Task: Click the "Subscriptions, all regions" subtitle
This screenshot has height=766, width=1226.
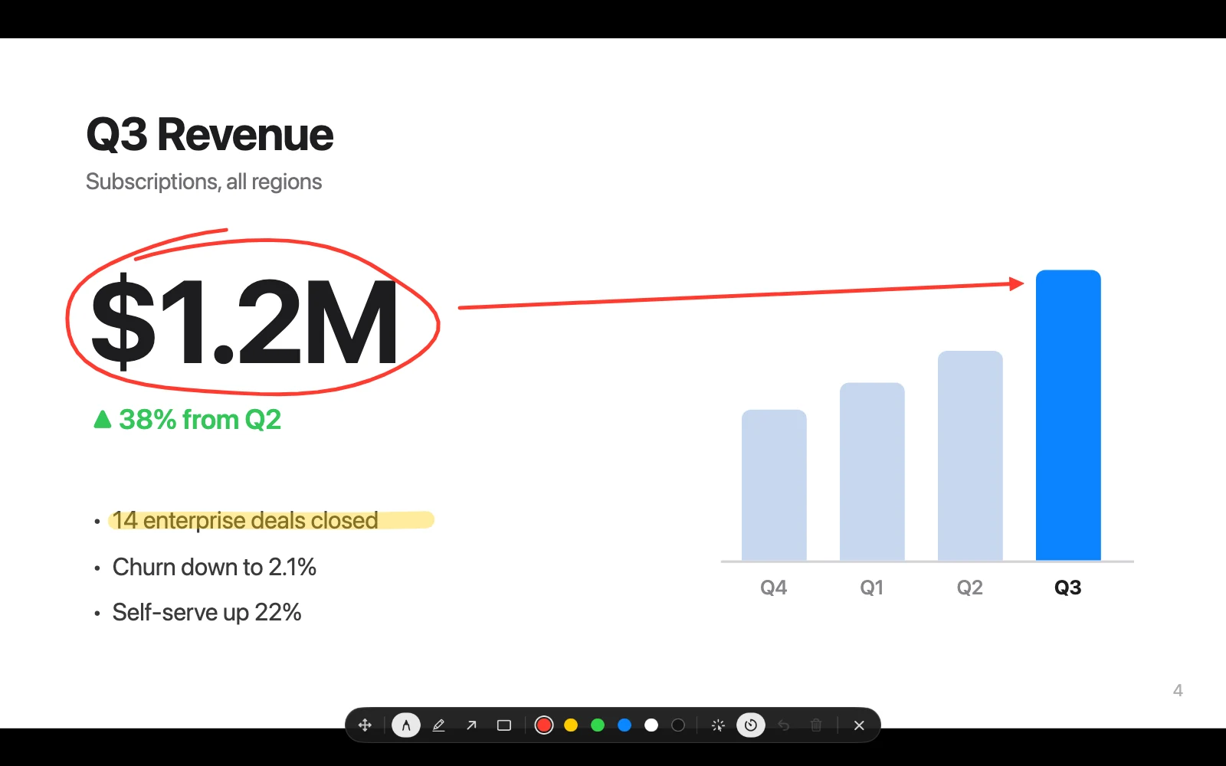Action: tap(204, 182)
